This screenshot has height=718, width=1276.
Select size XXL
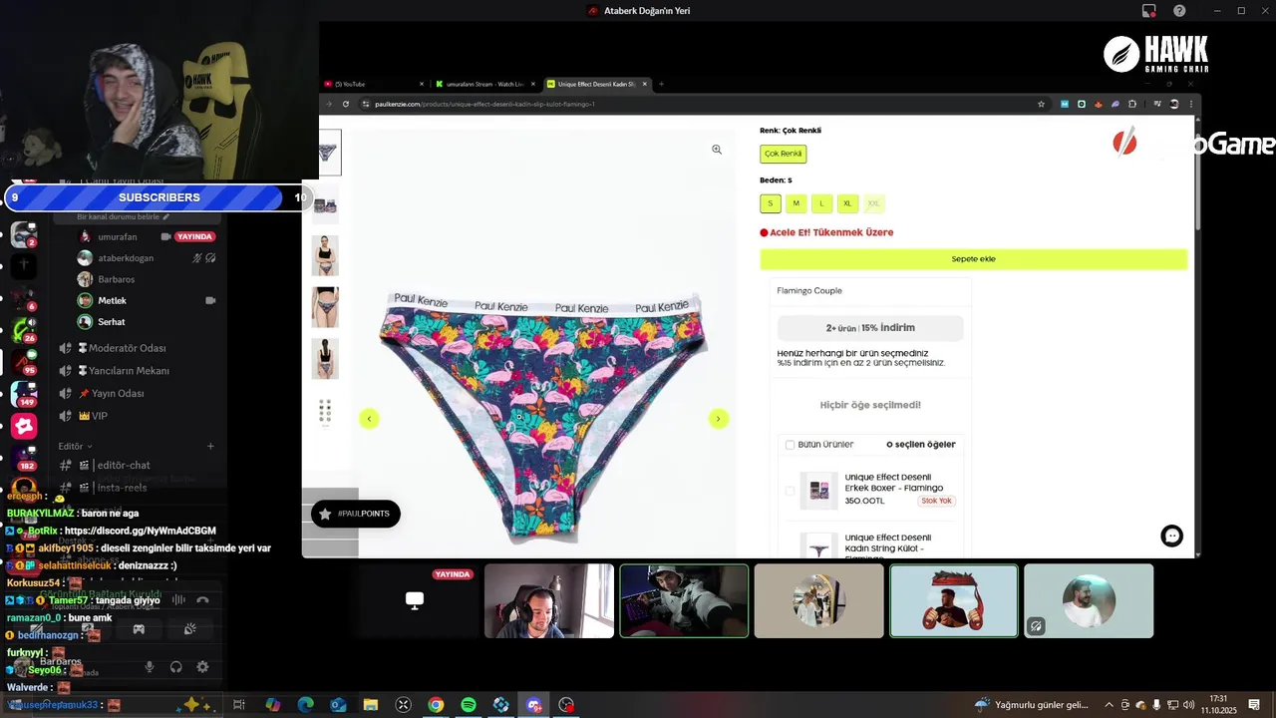pyautogui.click(x=873, y=203)
